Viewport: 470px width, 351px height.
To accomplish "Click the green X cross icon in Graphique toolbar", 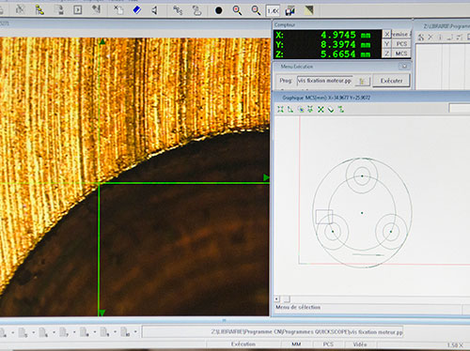I will (321, 109).
